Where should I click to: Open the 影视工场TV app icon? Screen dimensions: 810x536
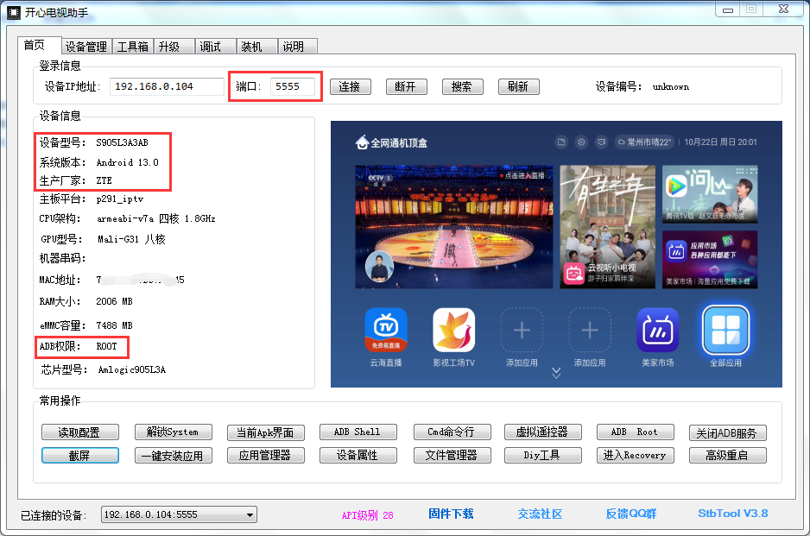(x=453, y=330)
